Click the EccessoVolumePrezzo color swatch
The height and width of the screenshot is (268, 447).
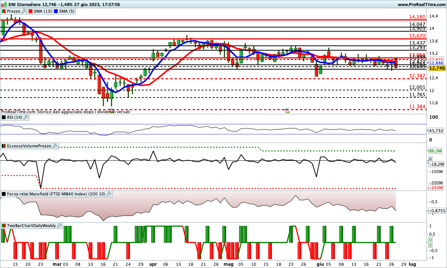(x=4, y=146)
